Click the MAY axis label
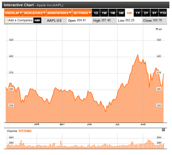The width and height of the screenshot is (172, 155). [x=62, y=124]
